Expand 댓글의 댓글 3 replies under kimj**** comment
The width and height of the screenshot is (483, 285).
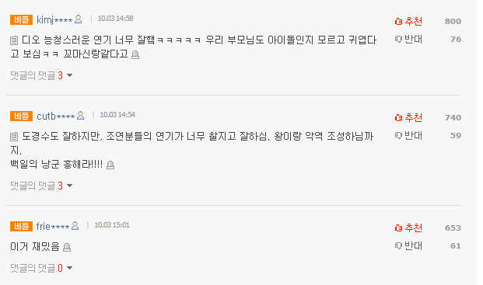[41, 75]
